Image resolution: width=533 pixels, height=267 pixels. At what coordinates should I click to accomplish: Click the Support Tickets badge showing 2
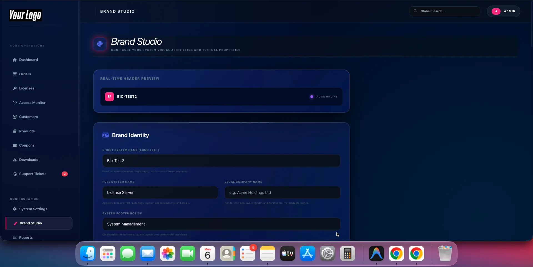(65, 174)
